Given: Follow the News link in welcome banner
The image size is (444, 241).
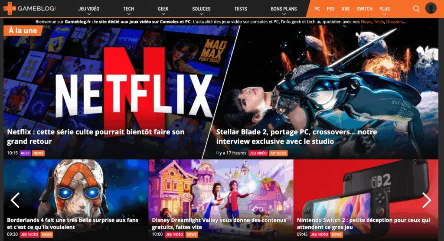Looking at the screenshot, I should [x=366, y=22].
